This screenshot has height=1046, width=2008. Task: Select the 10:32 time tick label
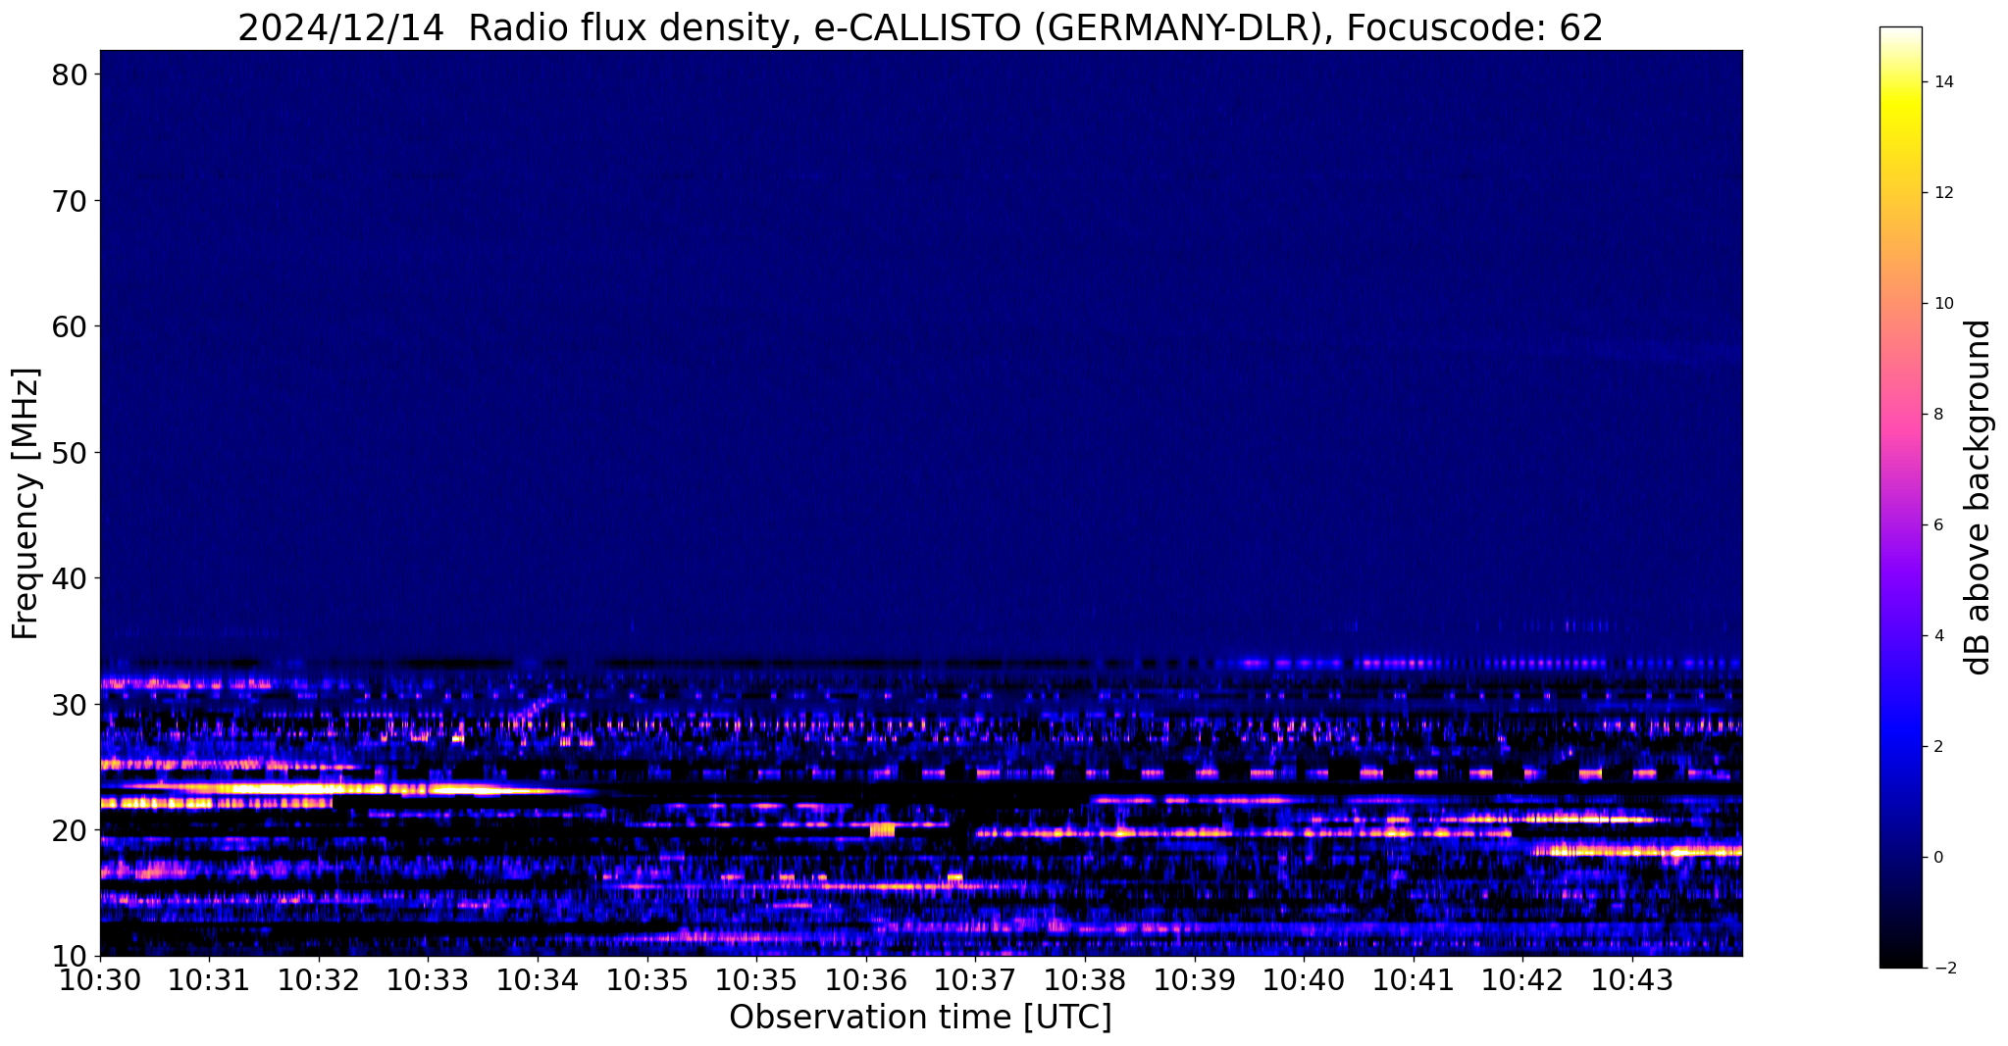tap(319, 980)
